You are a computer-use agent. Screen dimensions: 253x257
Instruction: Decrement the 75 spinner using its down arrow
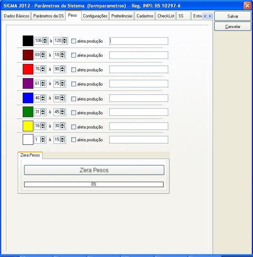(x=62, y=85)
